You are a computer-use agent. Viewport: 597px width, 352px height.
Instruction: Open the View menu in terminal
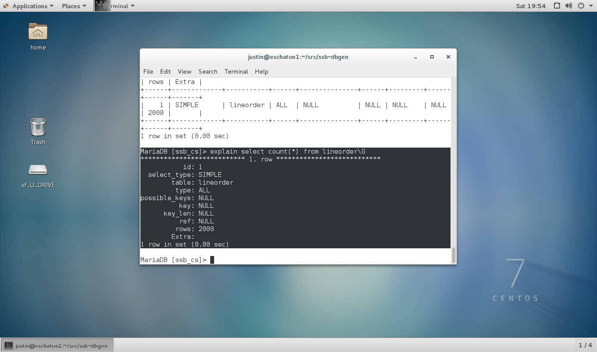[x=184, y=71]
